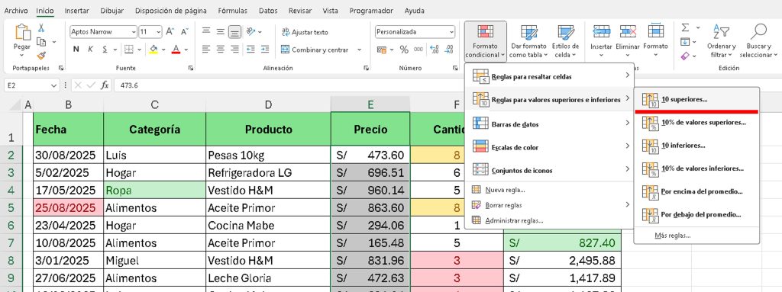Switch to the Insertar tab
Image resolution: width=782 pixels, height=292 pixels.
coord(77,11)
